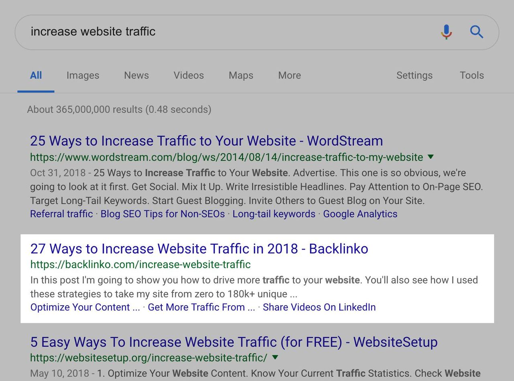Click the wordstream.com green URL
Viewport: 514px width, 381px height.
(226, 157)
